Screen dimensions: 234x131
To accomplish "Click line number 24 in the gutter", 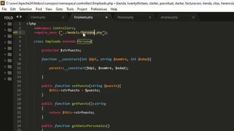I will [x=19, y=126].
